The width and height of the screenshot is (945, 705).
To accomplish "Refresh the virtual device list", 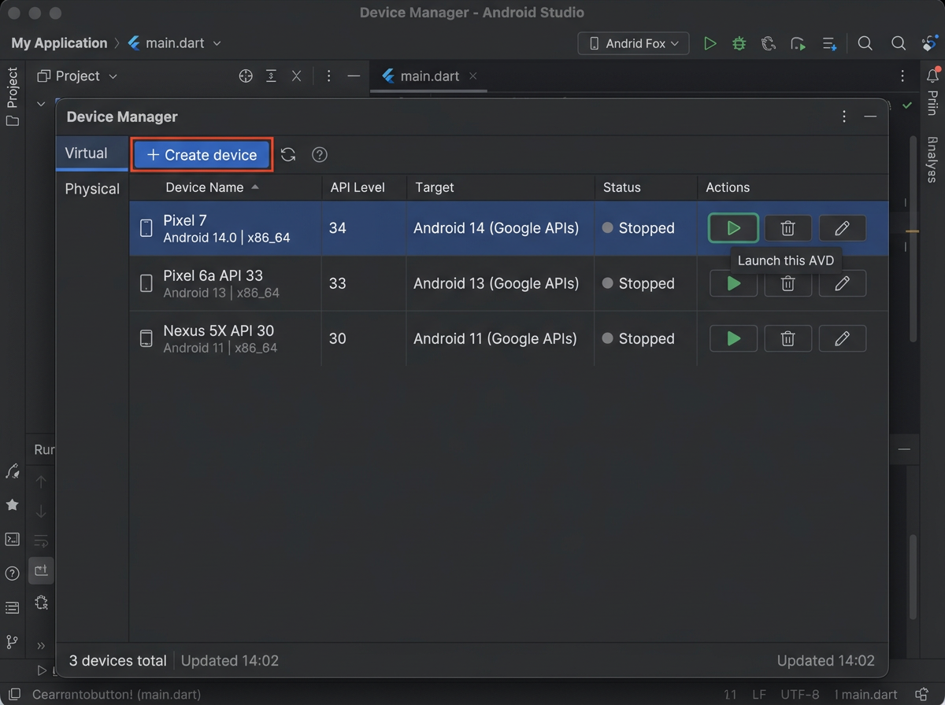I will coord(288,155).
